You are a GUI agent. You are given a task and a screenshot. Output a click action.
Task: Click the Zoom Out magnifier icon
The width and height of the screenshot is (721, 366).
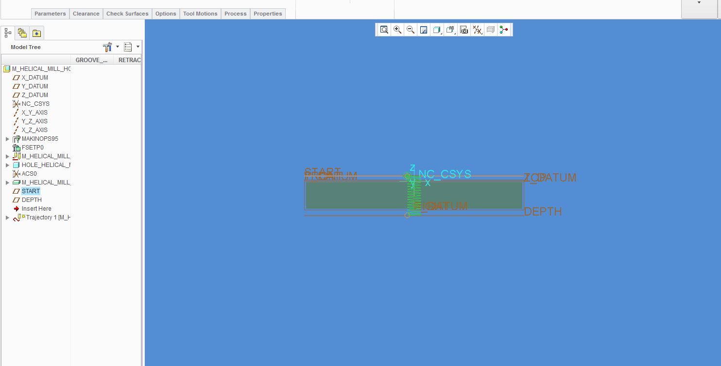(411, 30)
